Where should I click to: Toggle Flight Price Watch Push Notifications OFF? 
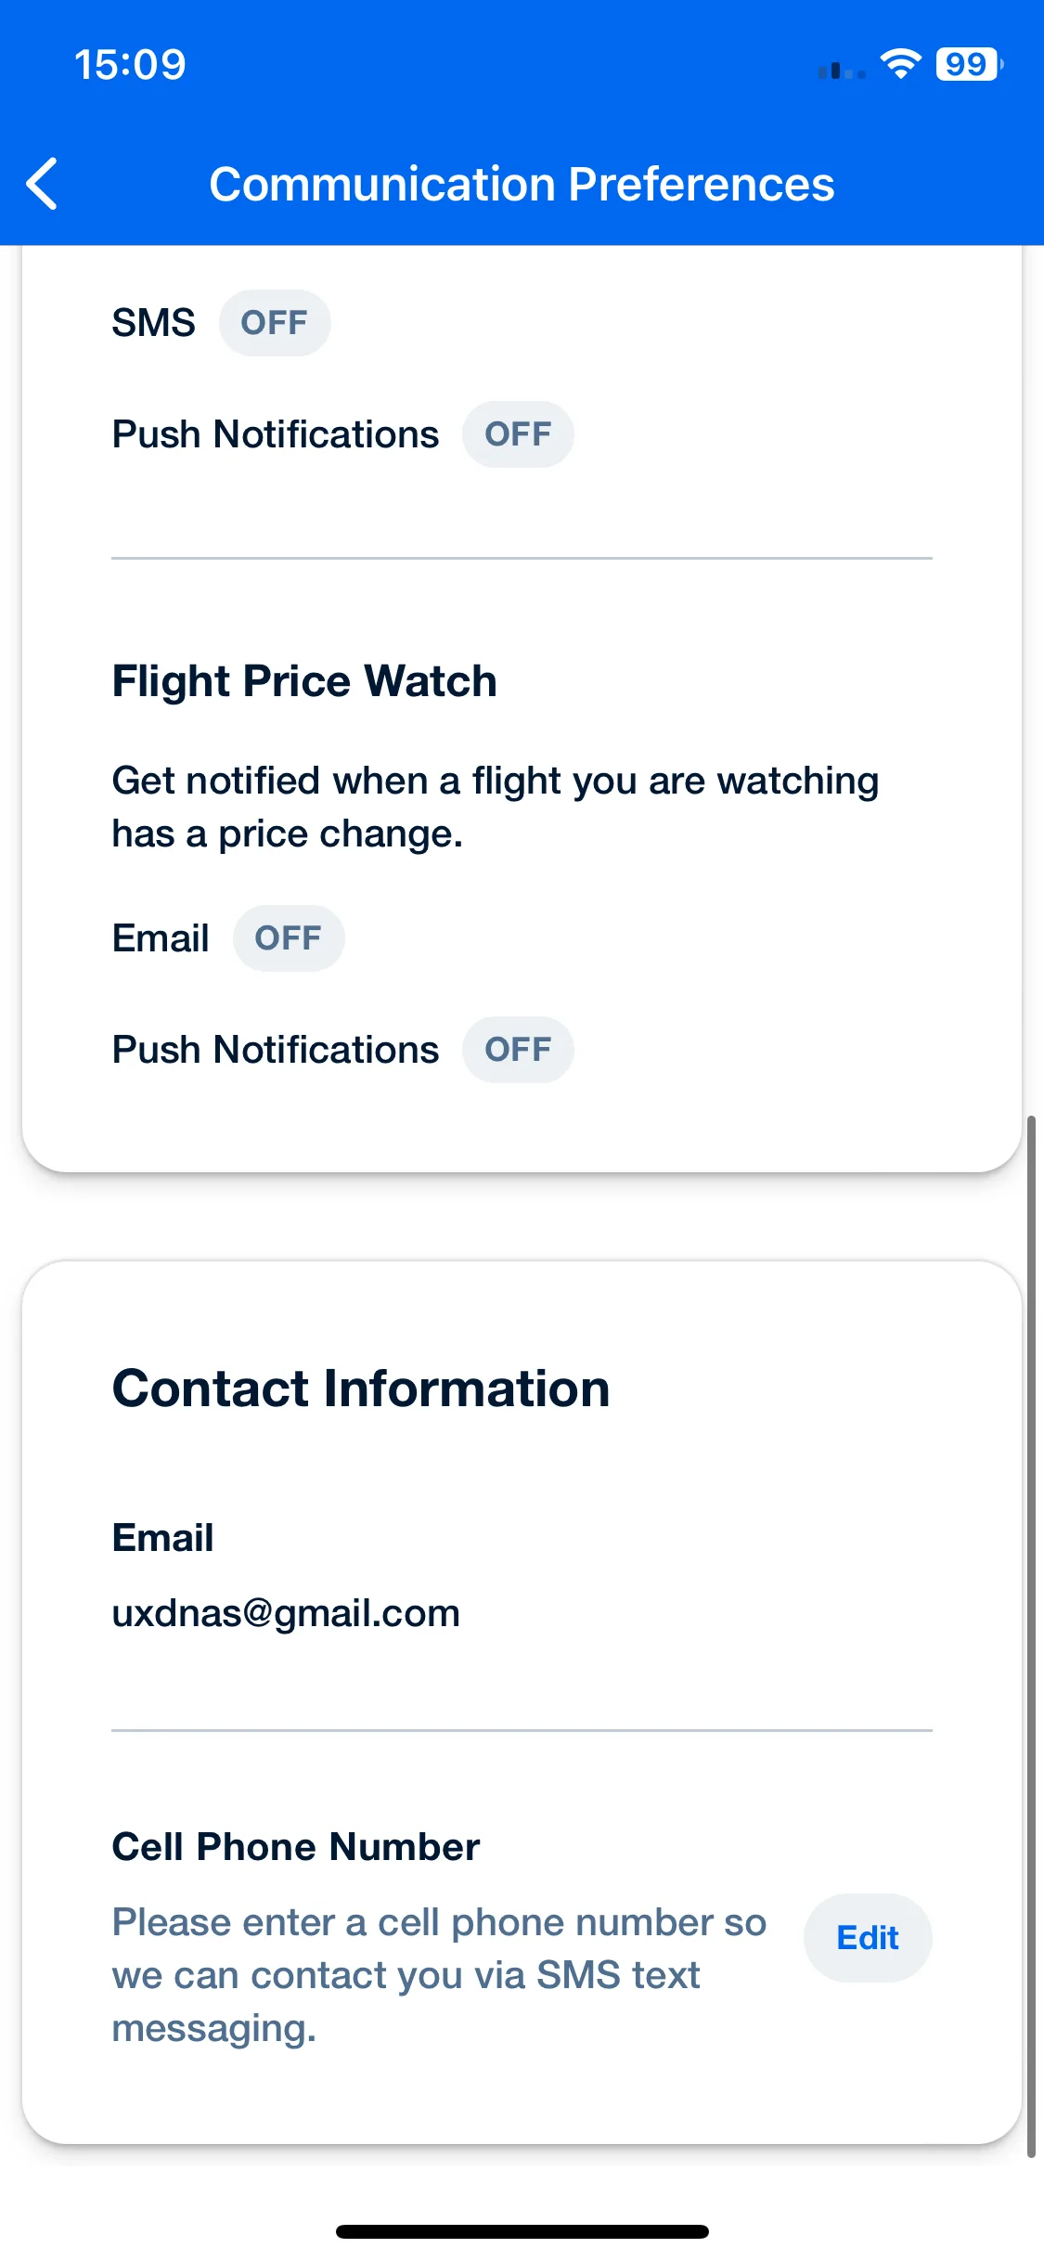click(x=518, y=1050)
